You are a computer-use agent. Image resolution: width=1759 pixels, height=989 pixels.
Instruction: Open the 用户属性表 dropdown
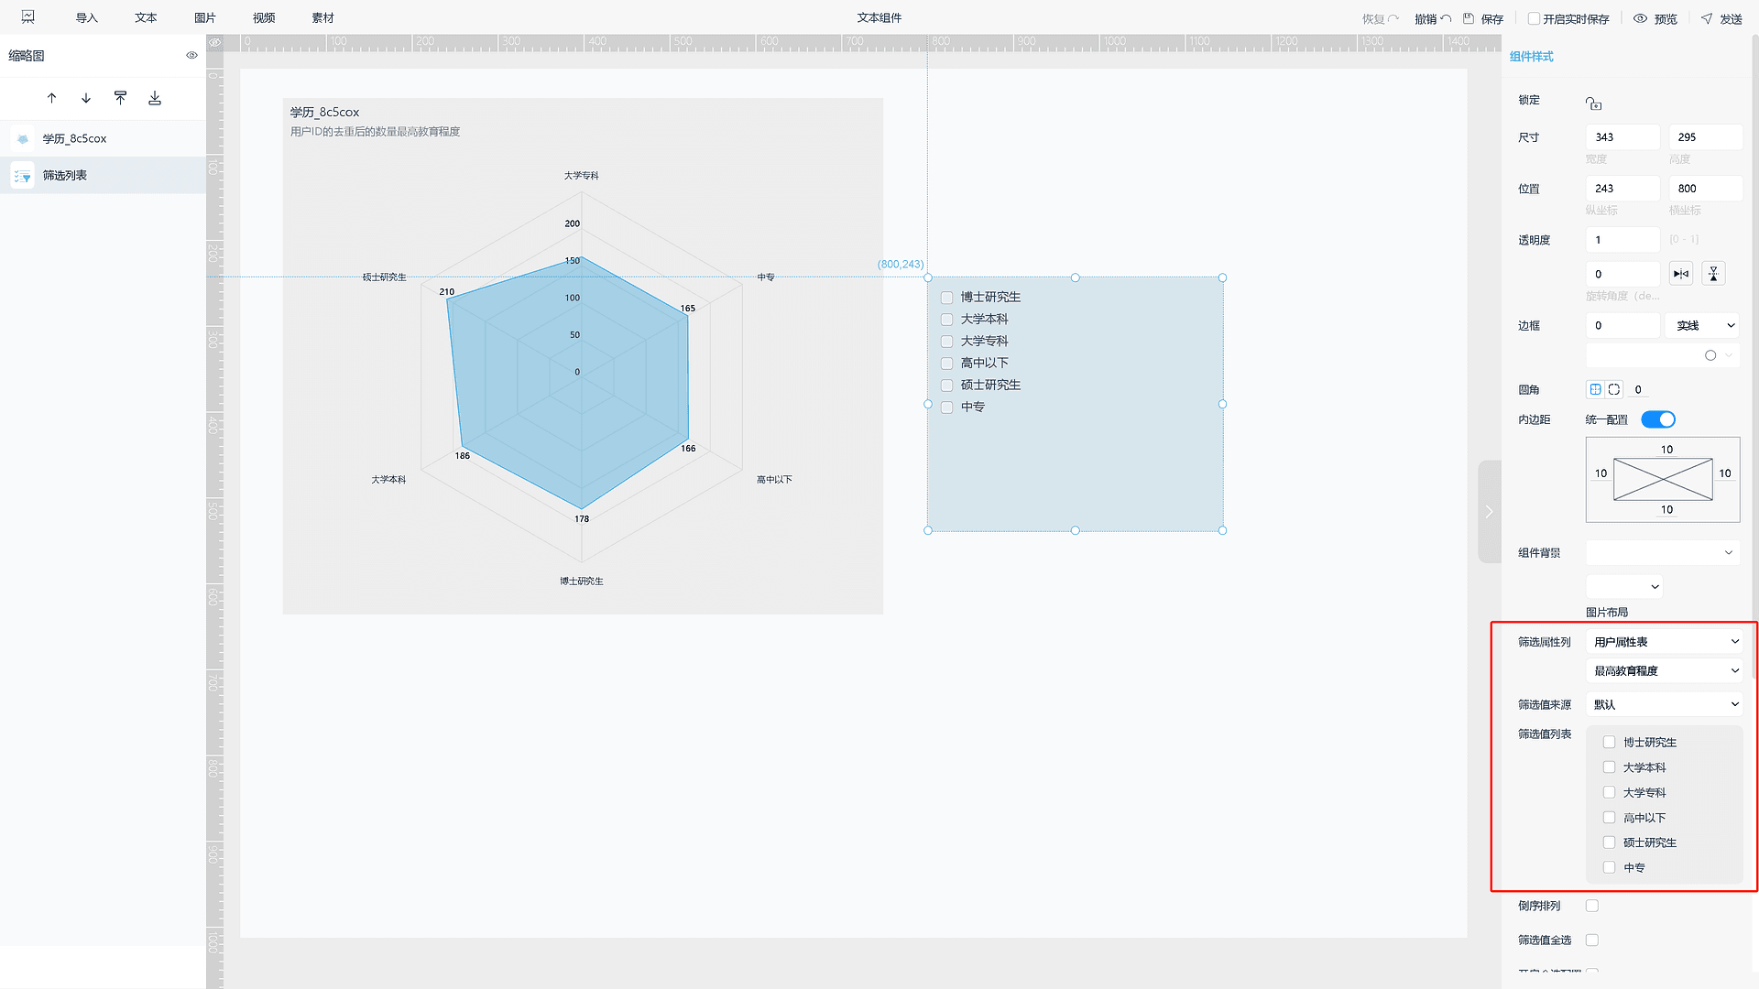(x=1666, y=642)
